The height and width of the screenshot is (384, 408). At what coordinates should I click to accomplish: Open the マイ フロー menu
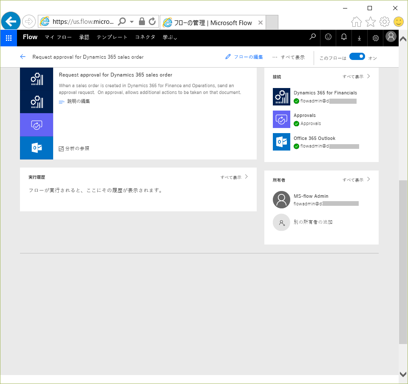coord(58,37)
